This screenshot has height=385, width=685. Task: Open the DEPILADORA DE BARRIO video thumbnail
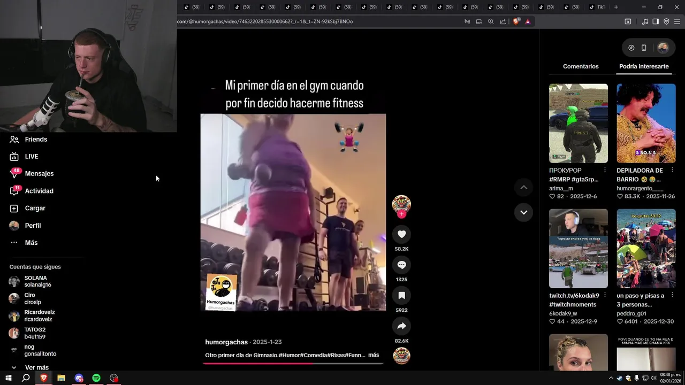[646, 123]
